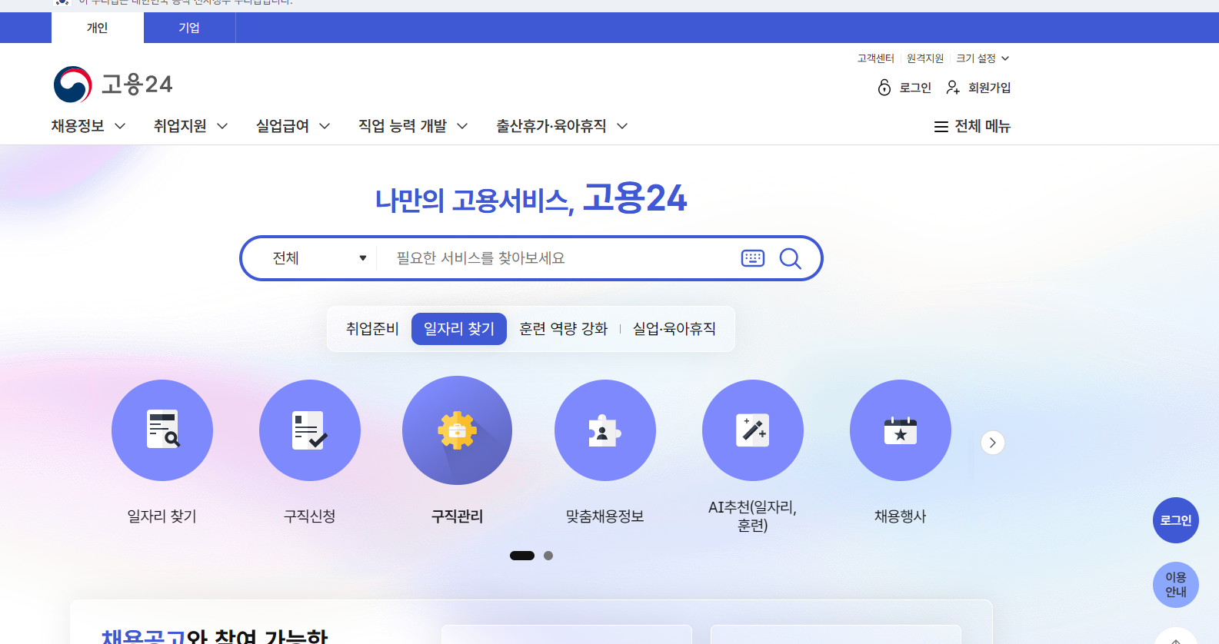Open 일자리 찾기 circle icon

(x=162, y=430)
